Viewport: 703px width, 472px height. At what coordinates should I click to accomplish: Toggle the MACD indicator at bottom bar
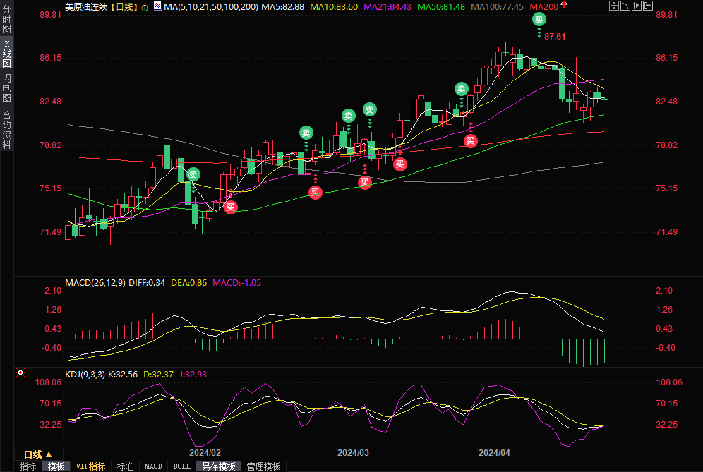153,466
